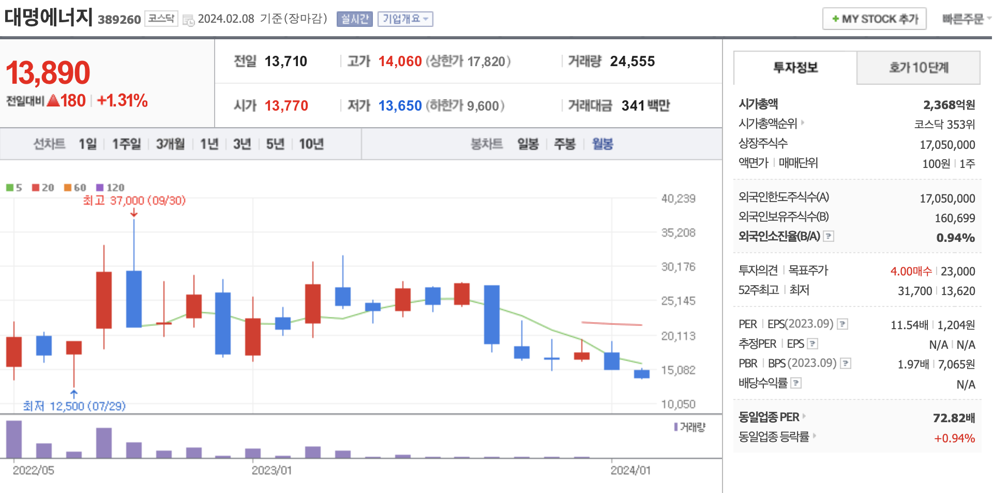Switch to the 투자정보 tab
This screenshot has height=493, width=993.
click(x=795, y=68)
